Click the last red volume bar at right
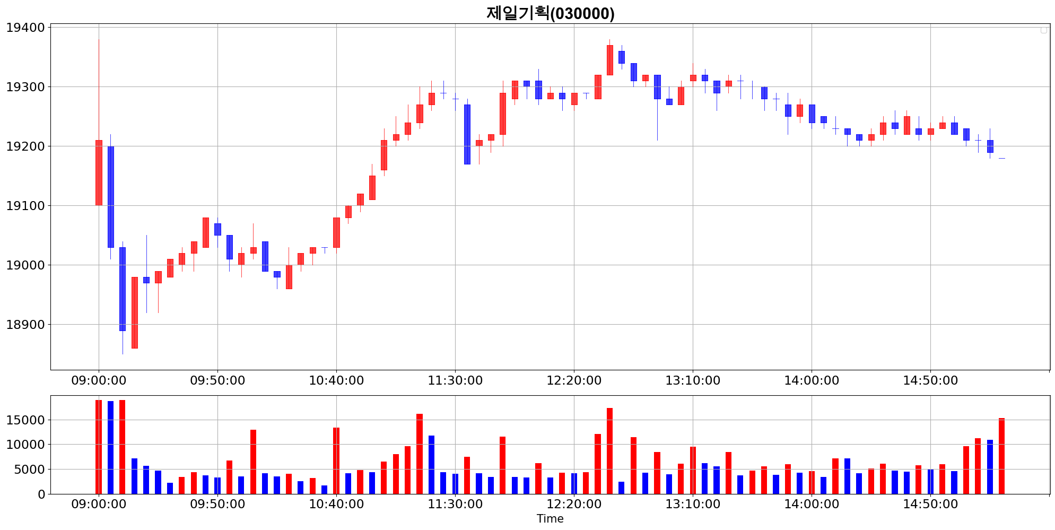 point(1001,456)
